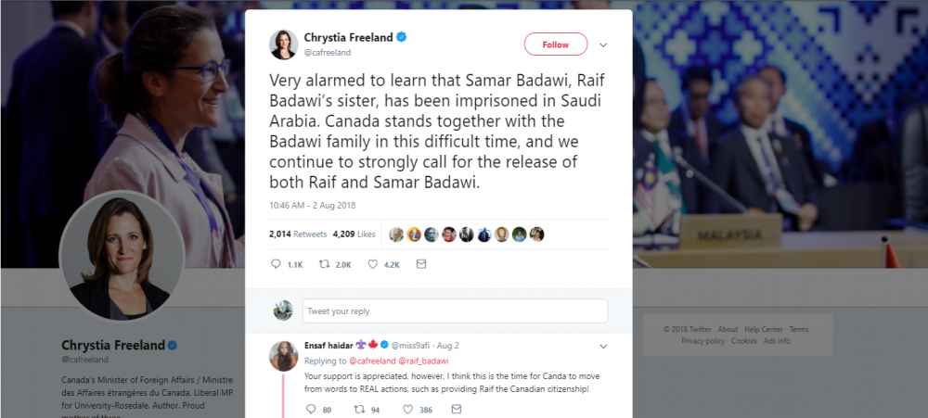
Task: Click the reply icon on Freeland's tweet
Action: click(276, 264)
